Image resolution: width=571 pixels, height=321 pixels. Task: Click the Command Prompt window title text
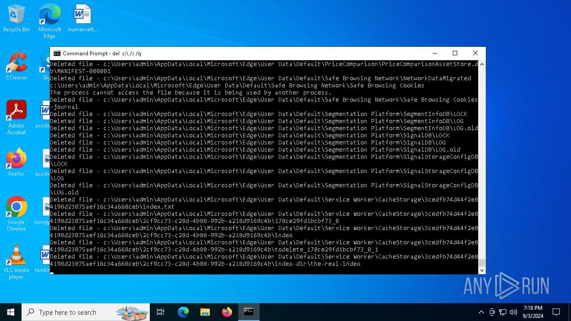tap(102, 53)
